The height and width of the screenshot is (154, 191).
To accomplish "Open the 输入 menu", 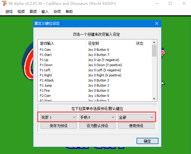I will [45, 12].
